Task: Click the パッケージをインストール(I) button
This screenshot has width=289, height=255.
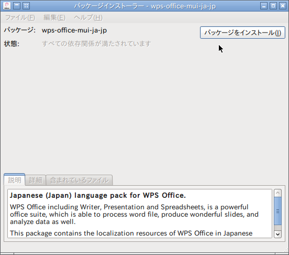Action: click(x=242, y=33)
